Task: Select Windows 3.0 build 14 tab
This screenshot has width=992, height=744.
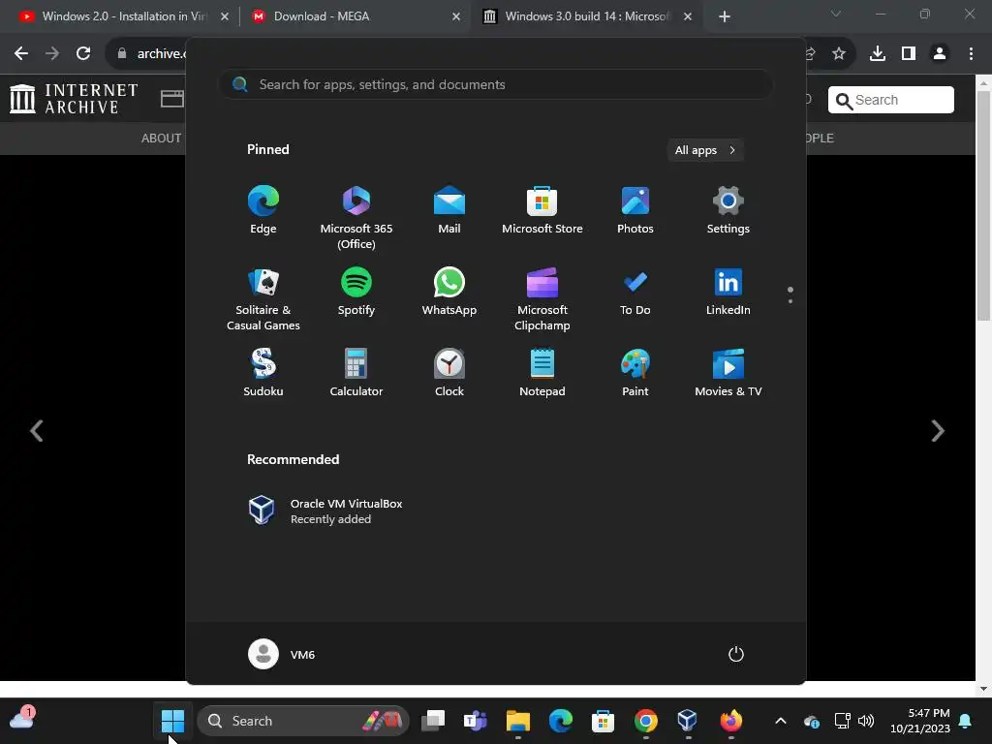Action: pyautogui.click(x=586, y=16)
